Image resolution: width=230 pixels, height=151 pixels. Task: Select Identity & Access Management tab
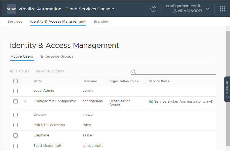[x=58, y=22]
